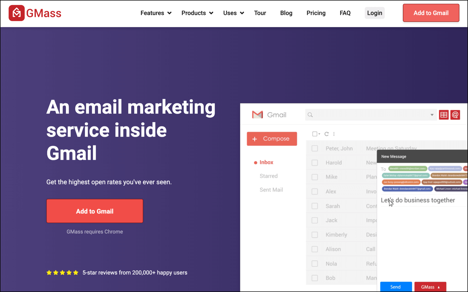Select the Mike email checkbox

315,177
